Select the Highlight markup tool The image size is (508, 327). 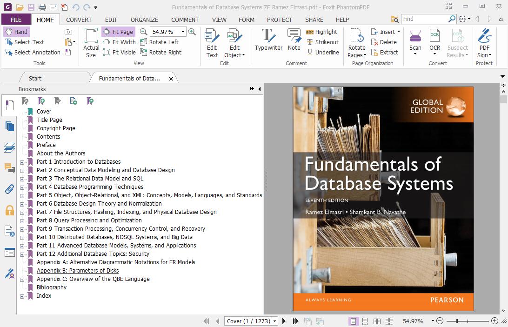pyautogui.click(x=322, y=32)
